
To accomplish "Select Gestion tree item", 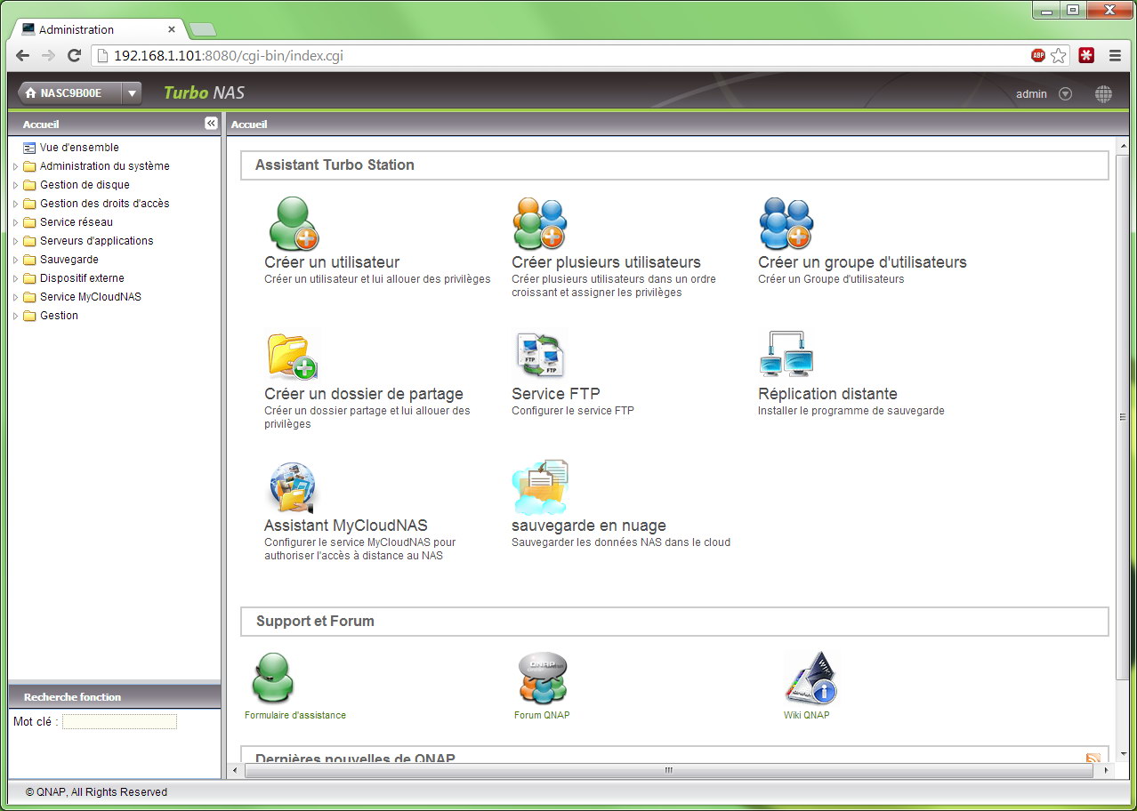I will (x=59, y=316).
